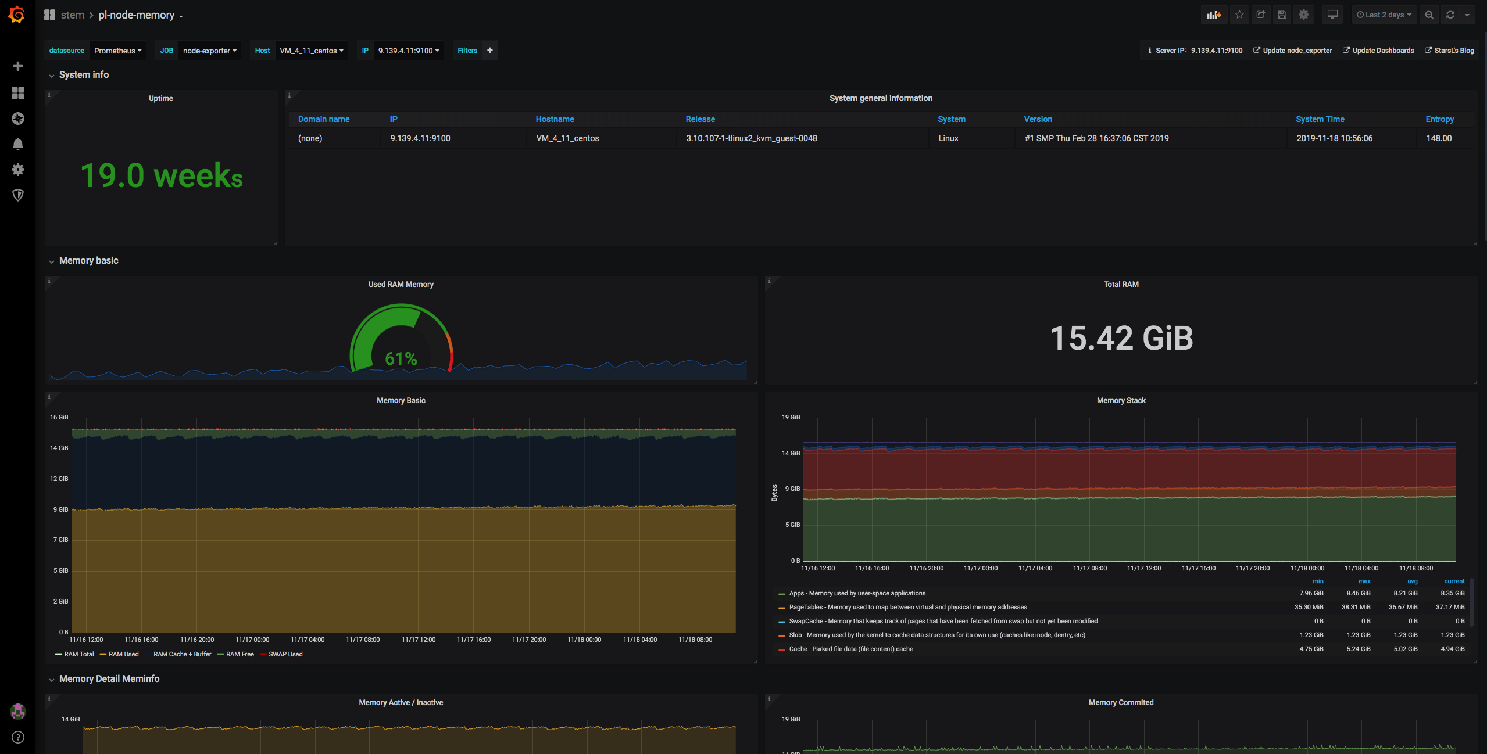Toggle SWAP Used series in legend
The width and height of the screenshot is (1487, 754).
tap(285, 654)
